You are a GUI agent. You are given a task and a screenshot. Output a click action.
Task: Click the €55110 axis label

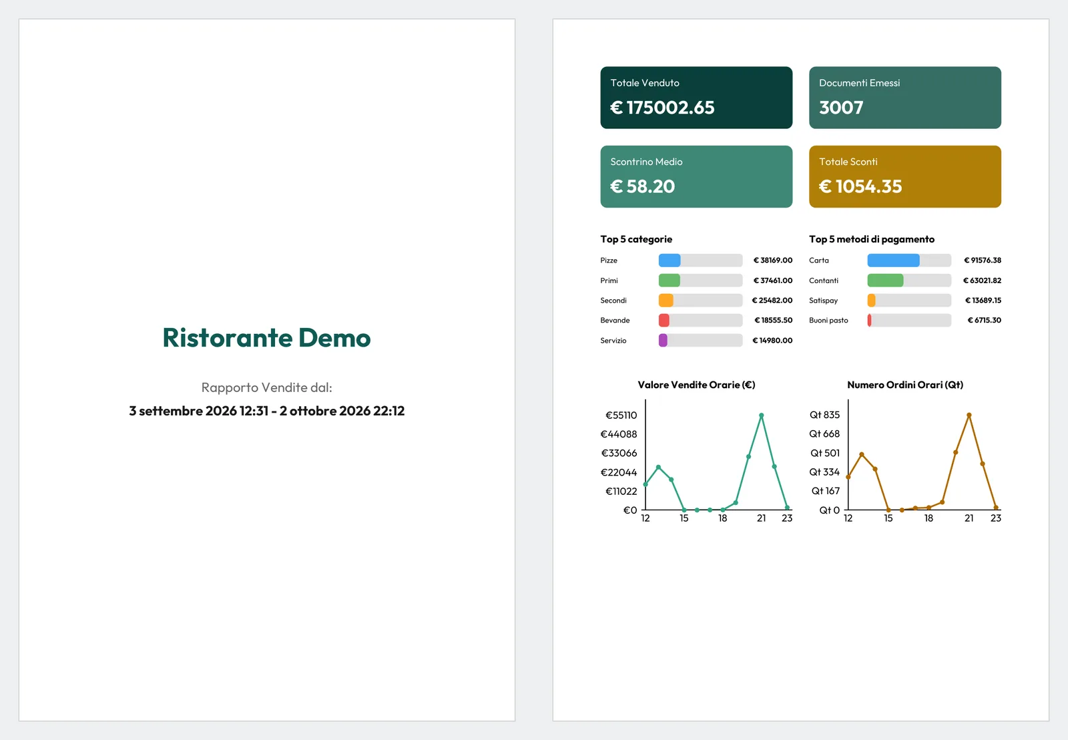(x=621, y=415)
